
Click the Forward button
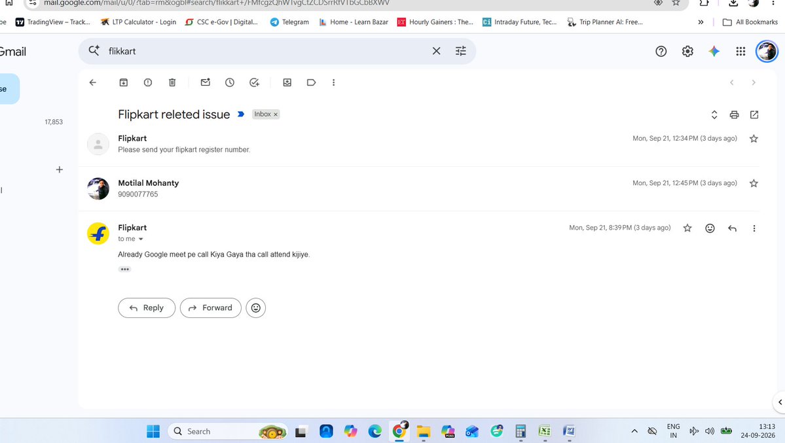(x=211, y=308)
